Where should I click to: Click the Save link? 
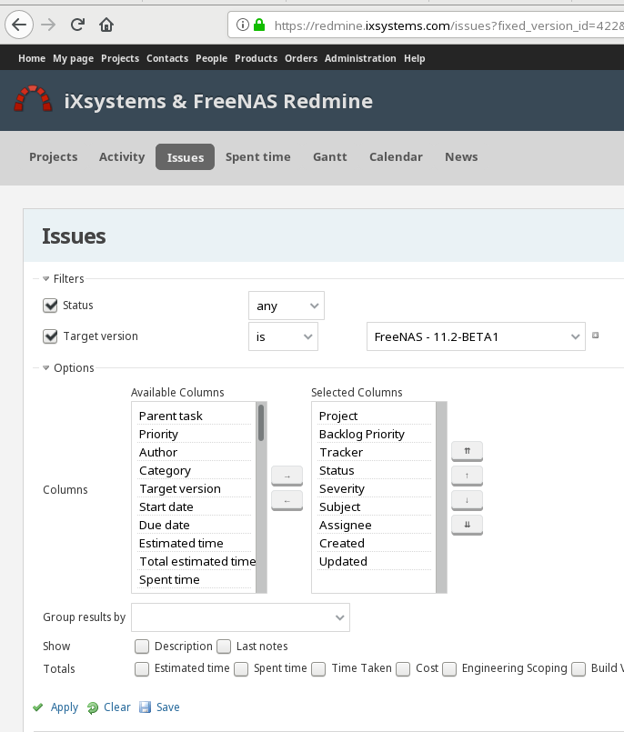pos(167,707)
